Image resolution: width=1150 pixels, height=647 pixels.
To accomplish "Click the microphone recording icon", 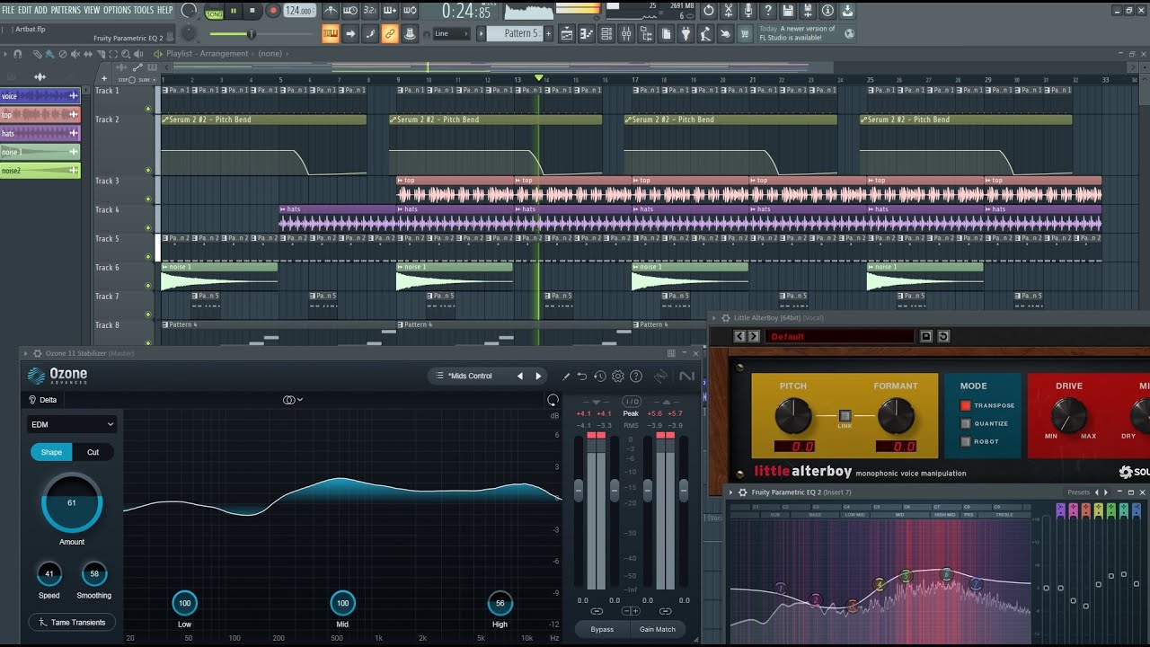I will pos(748,11).
